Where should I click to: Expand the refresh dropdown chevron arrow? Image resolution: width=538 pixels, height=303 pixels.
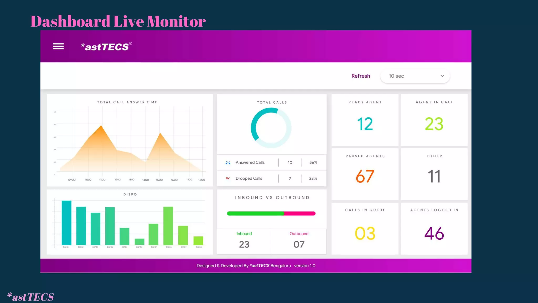click(442, 76)
